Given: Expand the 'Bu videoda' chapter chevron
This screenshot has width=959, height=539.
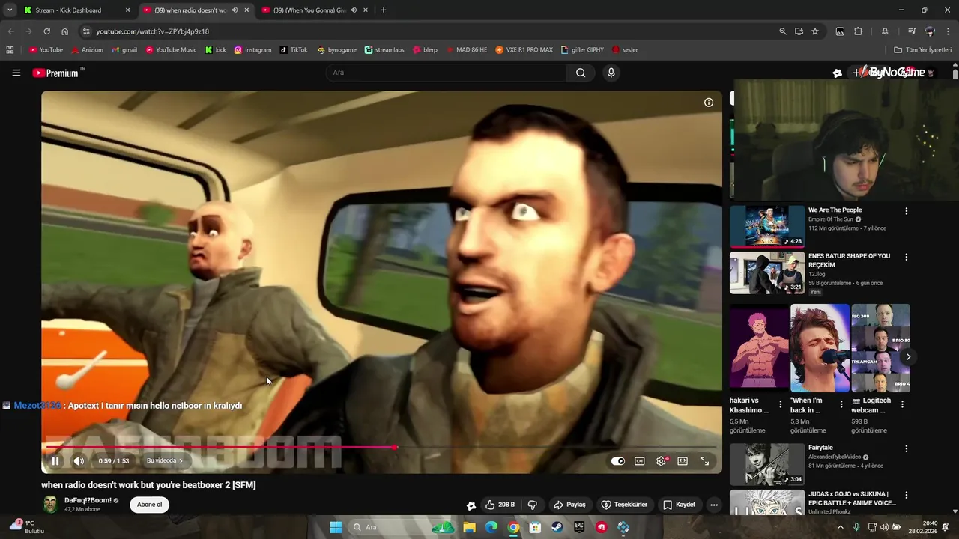Looking at the screenshot, I should (181, 461).
